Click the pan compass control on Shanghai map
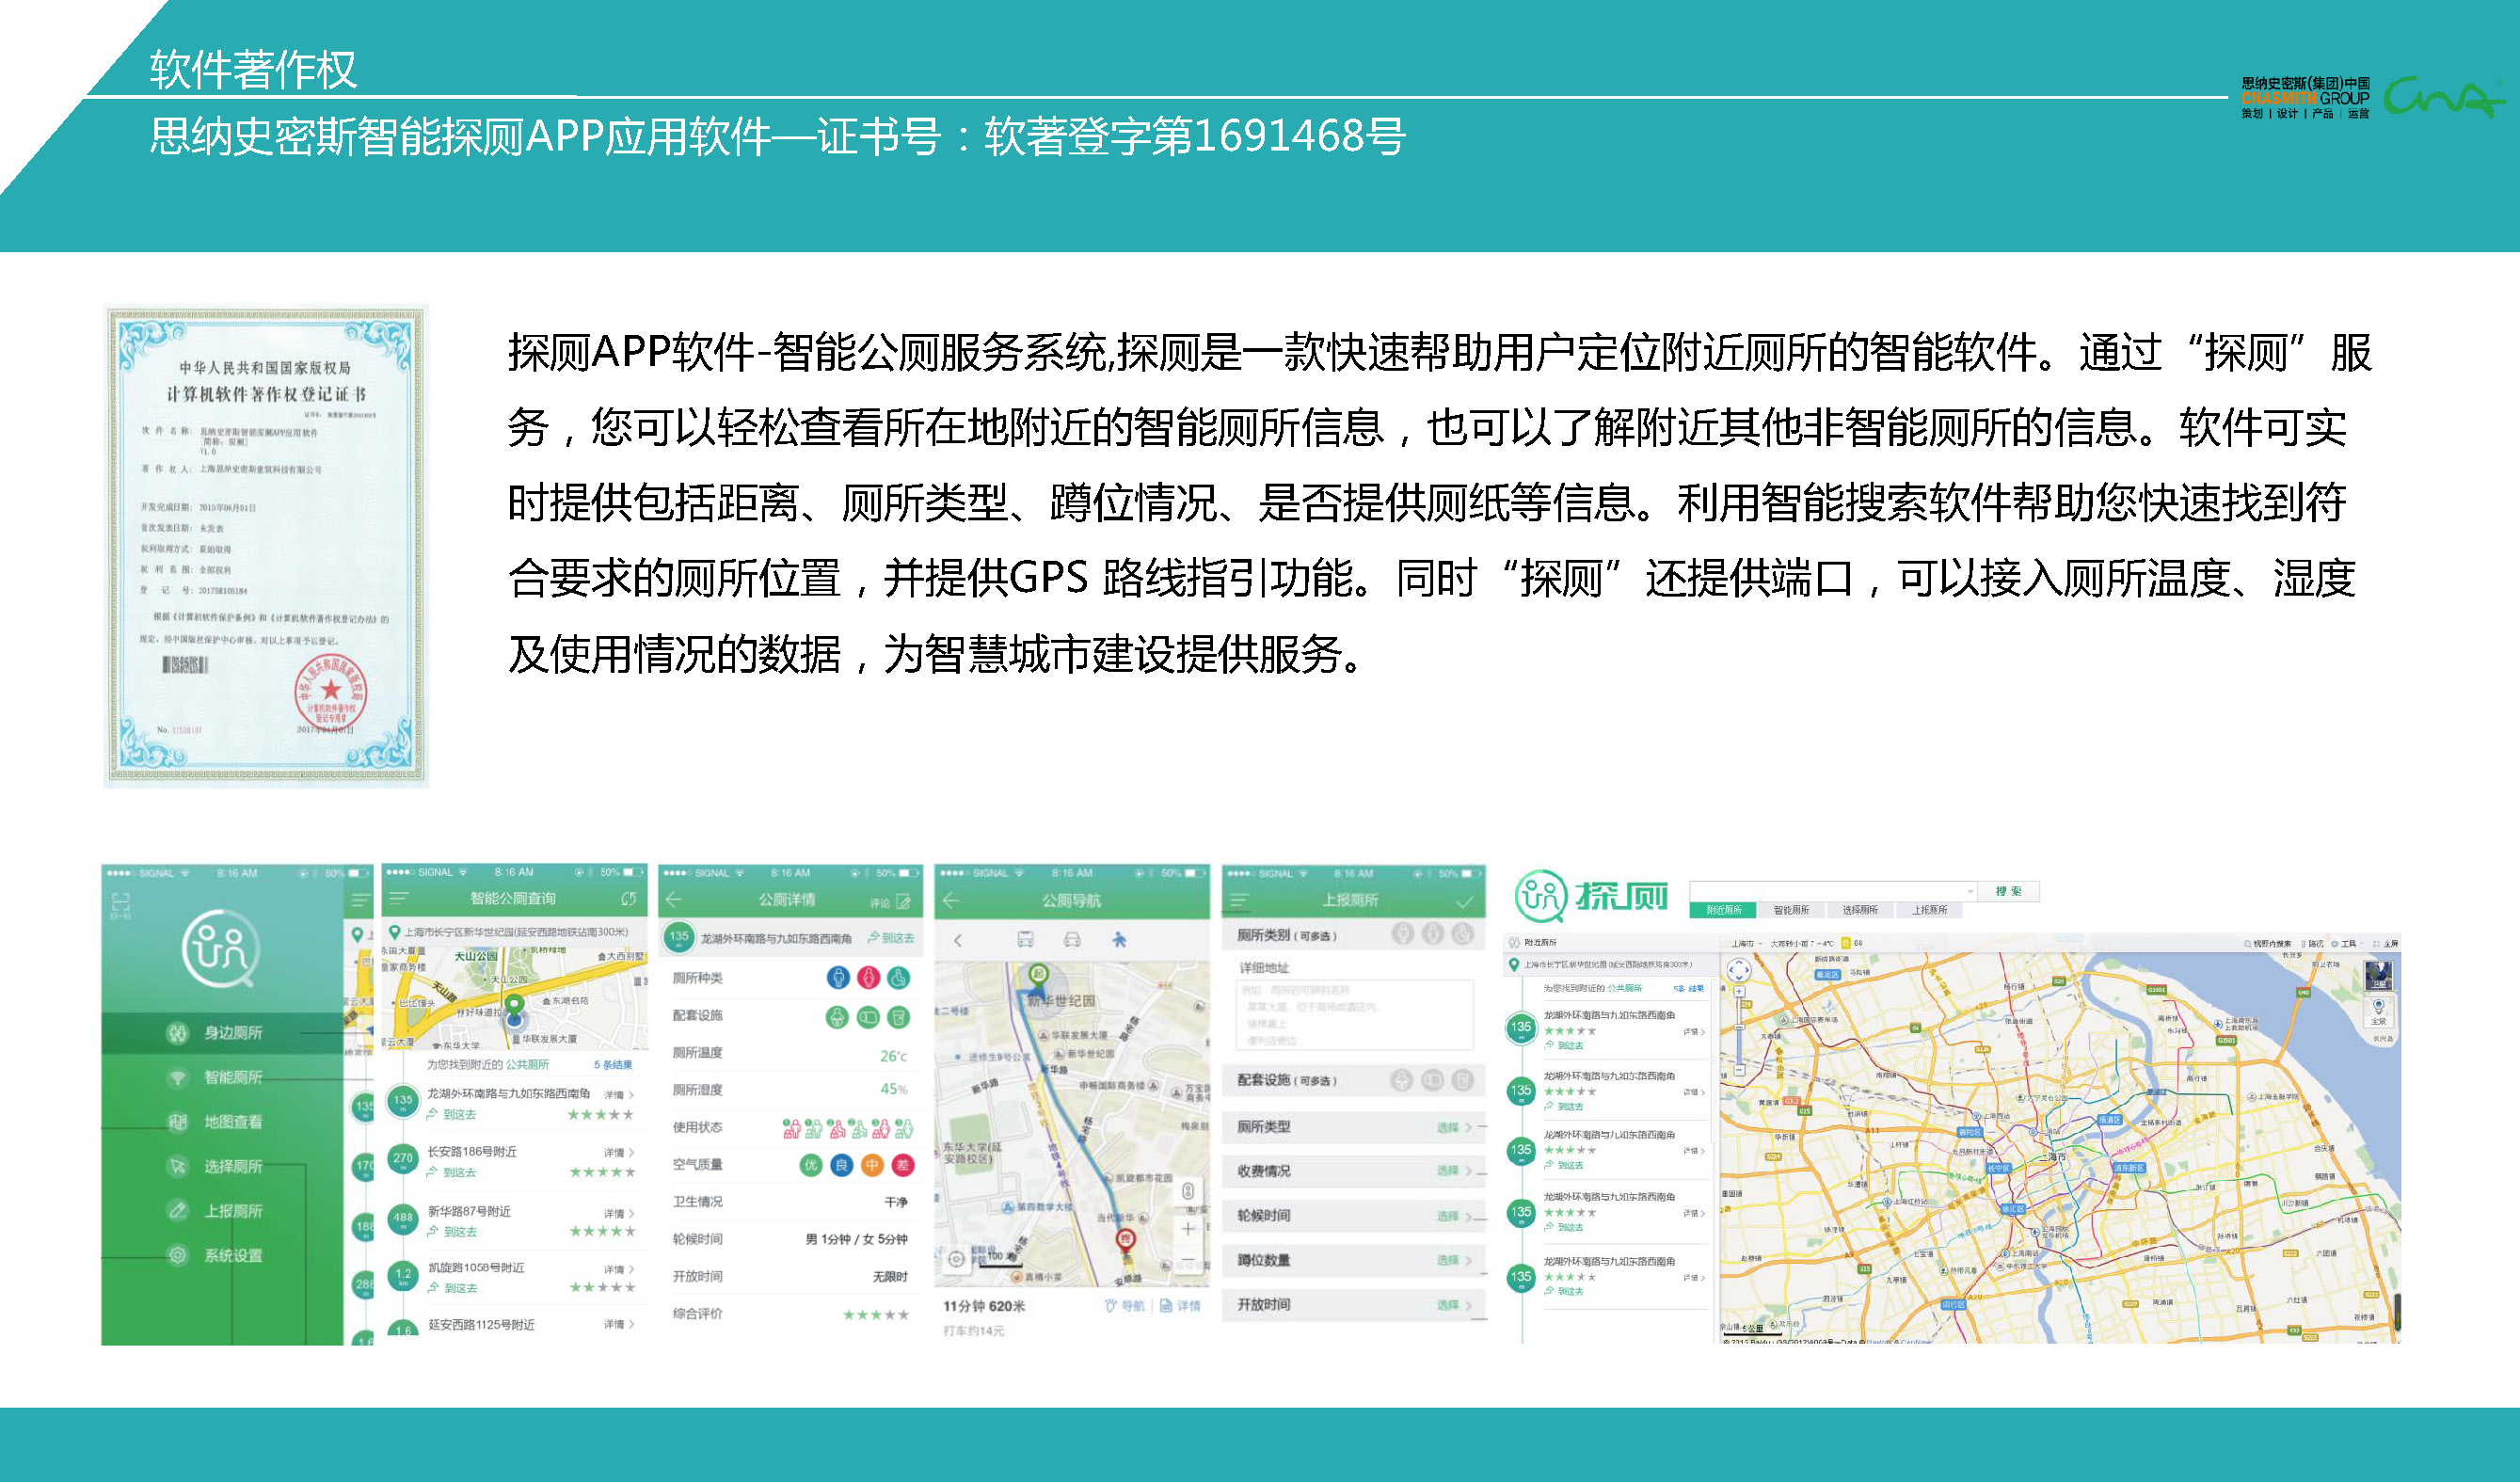 [1739, 969]
